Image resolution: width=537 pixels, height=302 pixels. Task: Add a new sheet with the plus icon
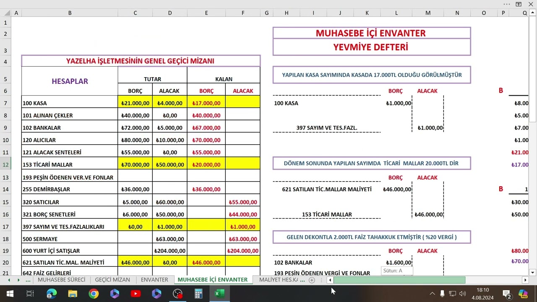pos(312,280)
